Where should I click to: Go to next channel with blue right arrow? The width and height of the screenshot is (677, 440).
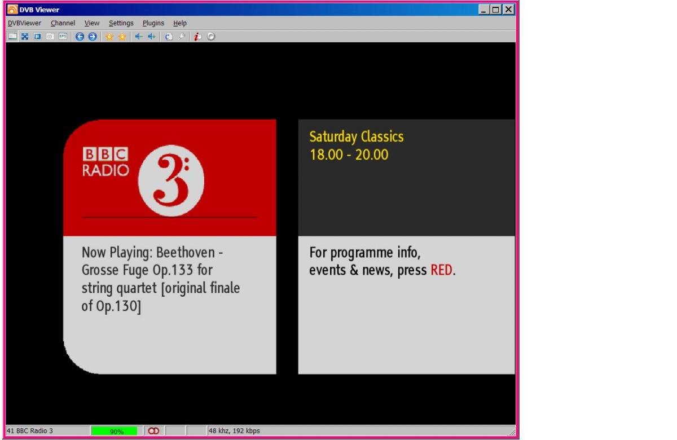pyautogui.click(x=92, y=37)
